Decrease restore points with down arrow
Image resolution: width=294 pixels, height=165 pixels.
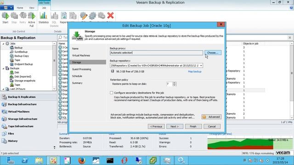[175, 85]
